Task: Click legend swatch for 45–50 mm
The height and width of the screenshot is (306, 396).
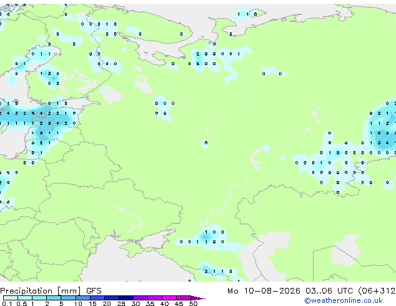Action: 184,298
